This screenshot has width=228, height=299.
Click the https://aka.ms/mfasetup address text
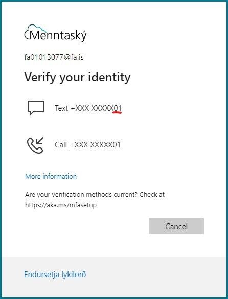[x=61, y=205]
